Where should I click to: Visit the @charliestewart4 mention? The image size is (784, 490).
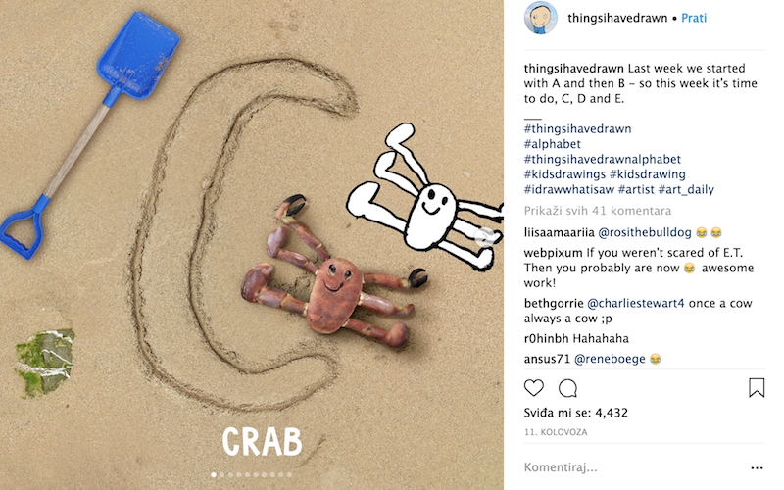click(635, 303)
